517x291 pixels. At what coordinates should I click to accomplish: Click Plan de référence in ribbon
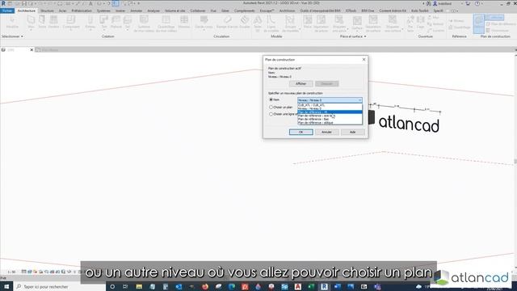[501, 24]
